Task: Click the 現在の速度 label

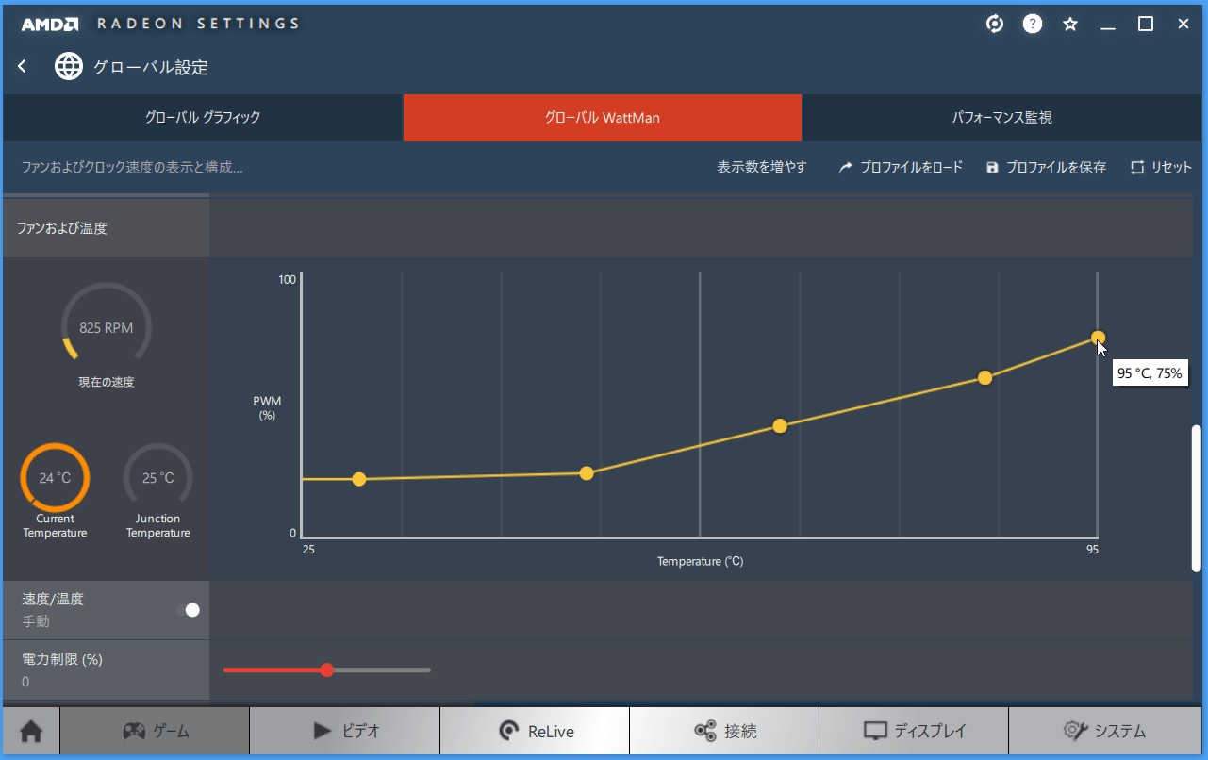Action: pyautogui.click(x=107, y=383)
